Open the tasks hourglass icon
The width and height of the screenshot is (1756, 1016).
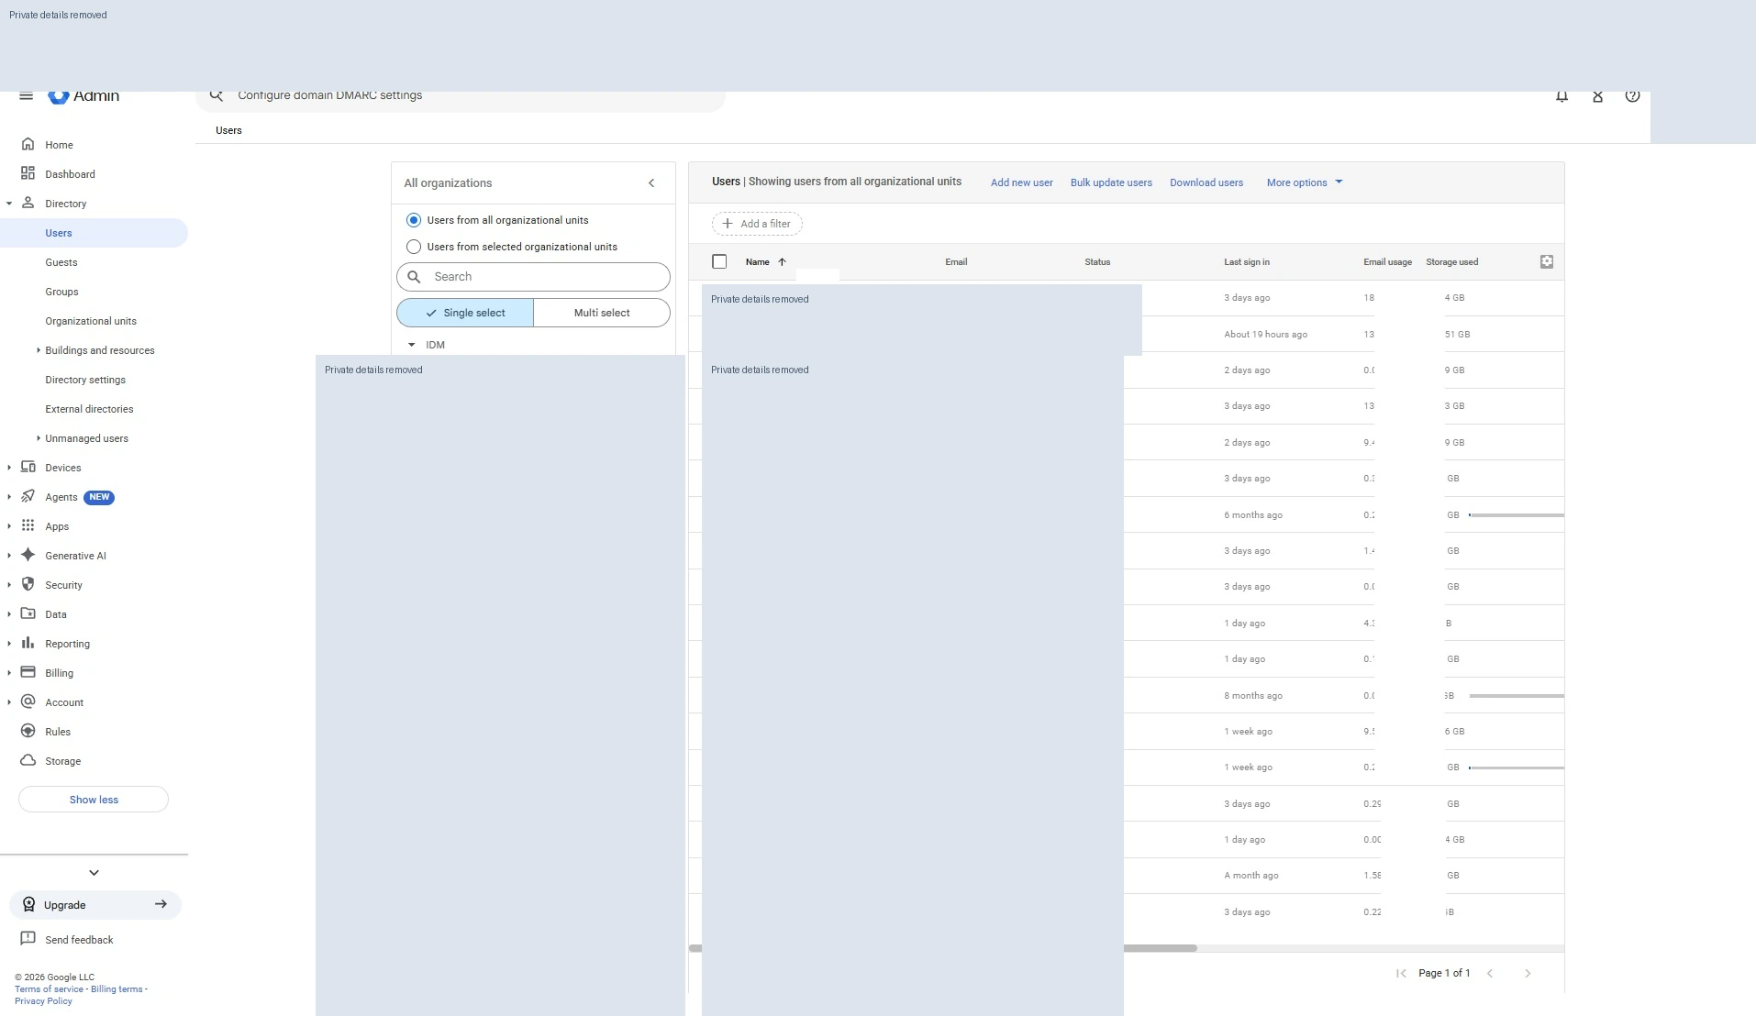1597,96
